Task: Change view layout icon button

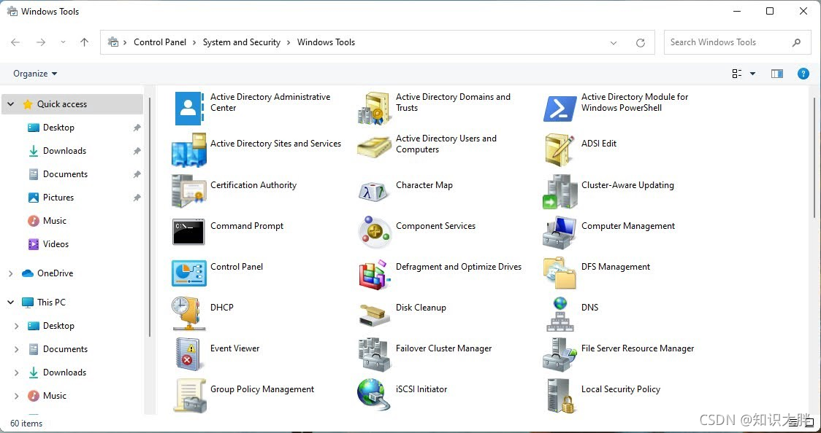Action: (x=737, y=74)
